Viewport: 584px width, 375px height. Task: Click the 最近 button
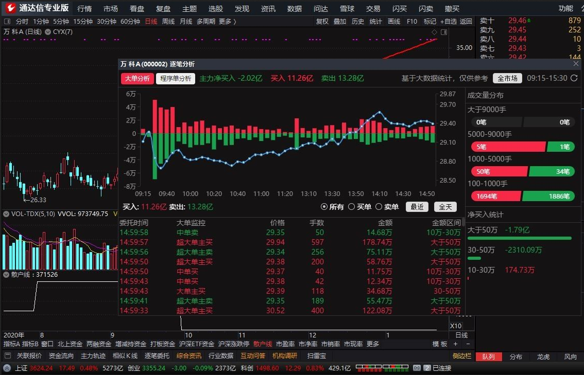coord(417,207)
